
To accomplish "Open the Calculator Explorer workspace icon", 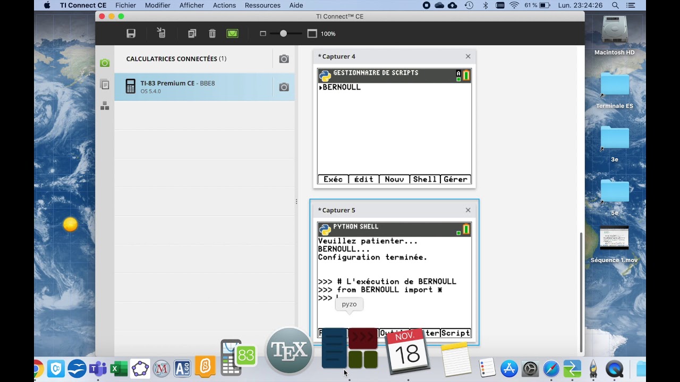I will click(x=105, y=84).
